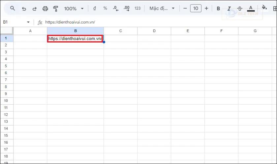Select all cells via corner box
The height and width of the screenshot is (164, 277).
pos(7,31)
